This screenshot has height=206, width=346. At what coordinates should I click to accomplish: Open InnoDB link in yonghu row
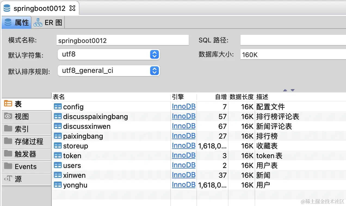pos(184,185)
